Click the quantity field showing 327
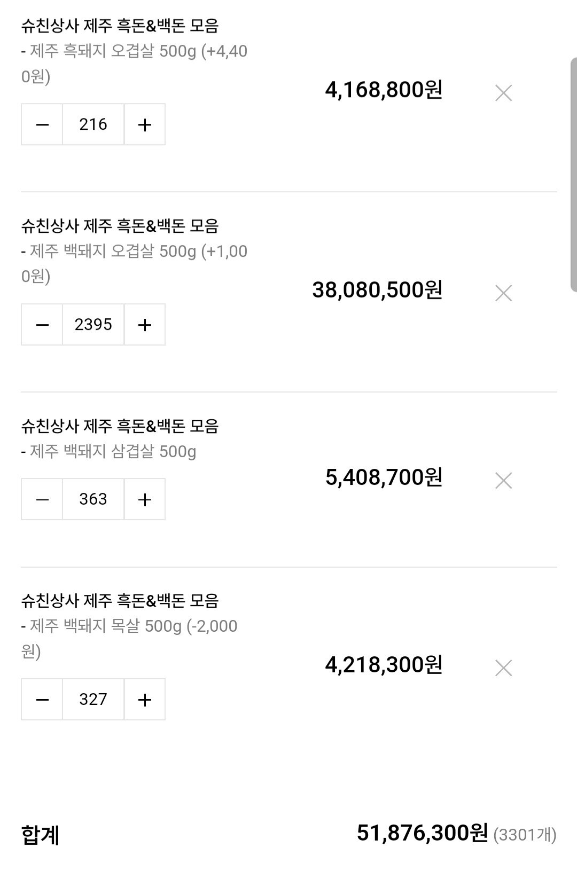The width and height of the screenshot is (577, 879). click(93, 700)
